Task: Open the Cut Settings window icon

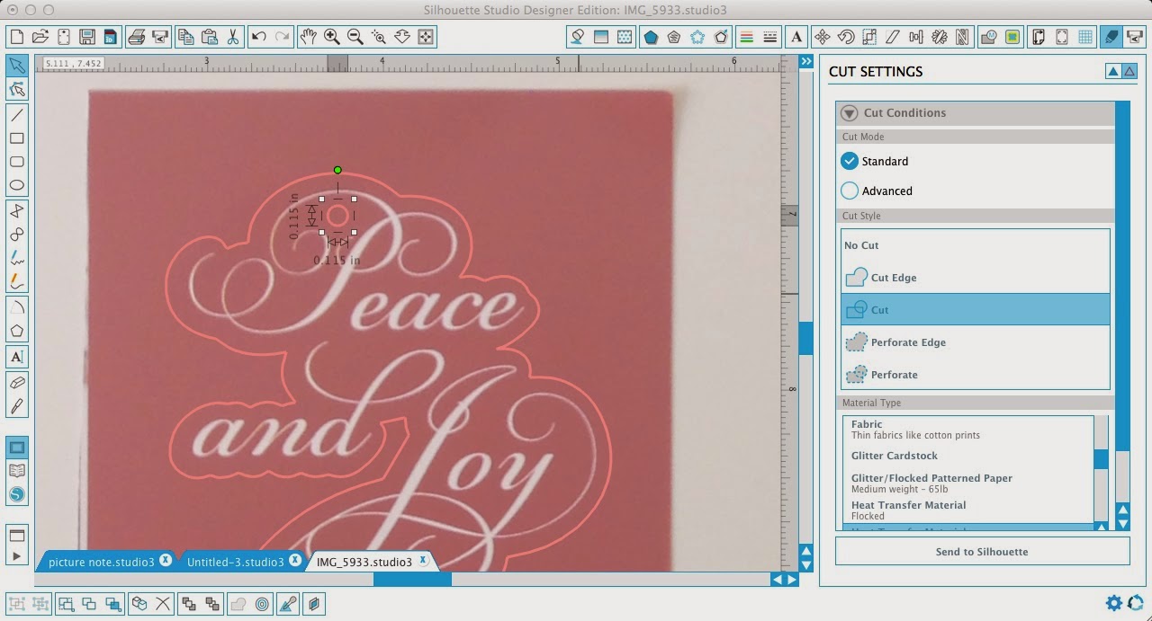Action: pos(1111,37)
